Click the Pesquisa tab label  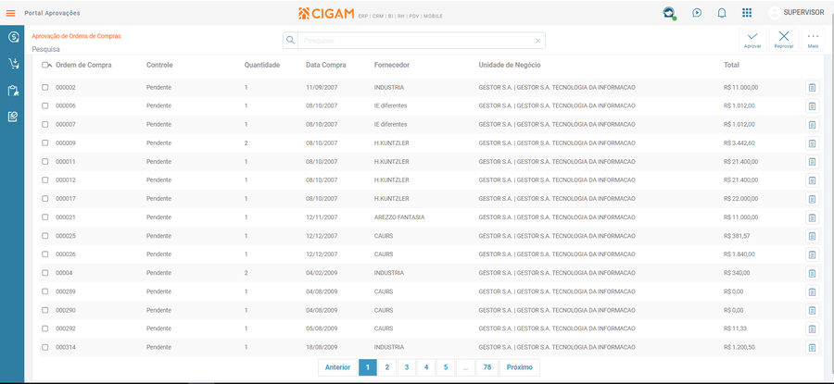click(45, 49)
